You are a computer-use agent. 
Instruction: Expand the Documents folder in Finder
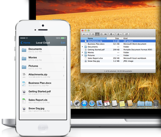(82, 47)
